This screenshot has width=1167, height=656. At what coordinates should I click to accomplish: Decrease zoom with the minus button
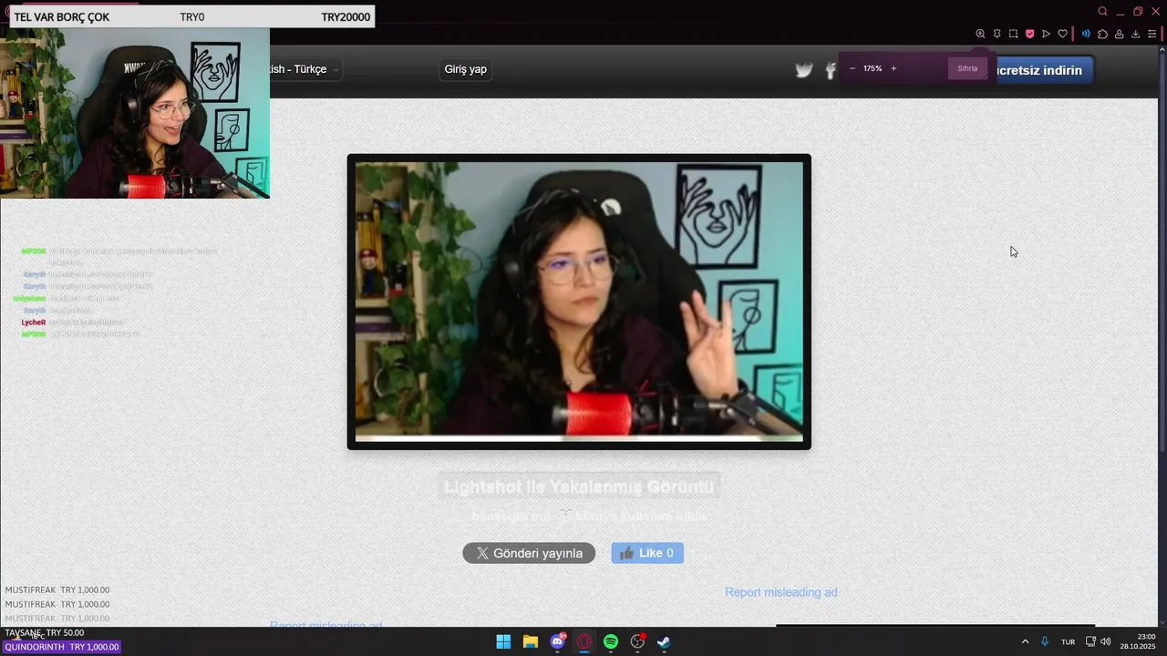[x=852, y=68]
